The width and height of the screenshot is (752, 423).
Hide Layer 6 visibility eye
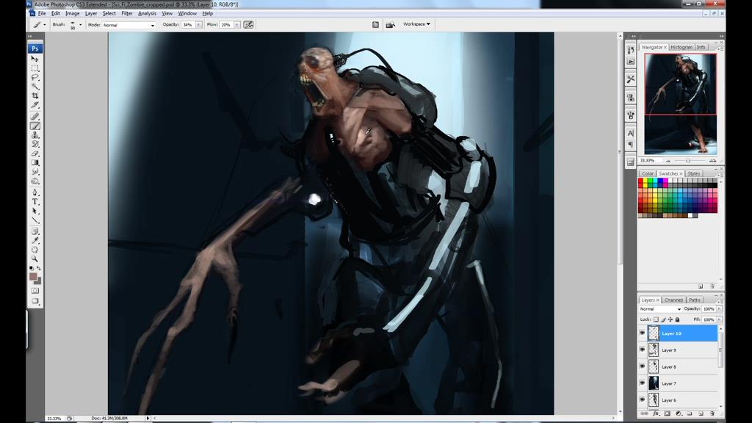[x=642, y=399]
